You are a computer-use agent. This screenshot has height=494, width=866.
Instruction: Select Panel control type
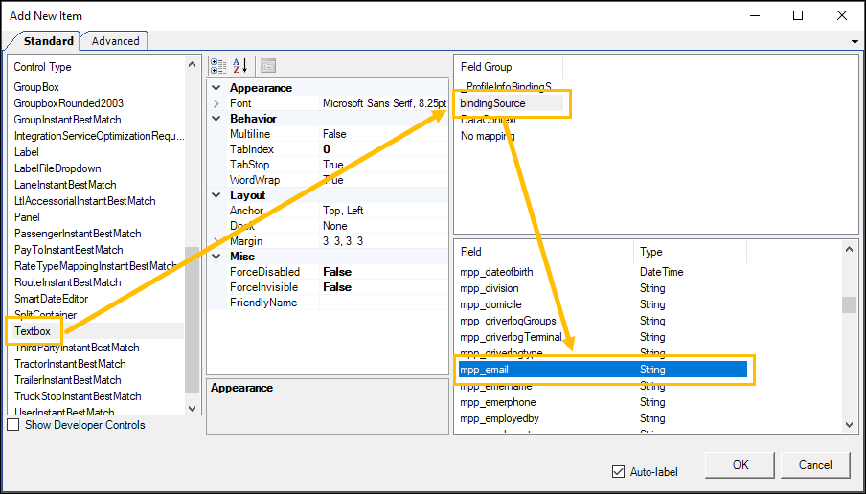tap(27, 217)
